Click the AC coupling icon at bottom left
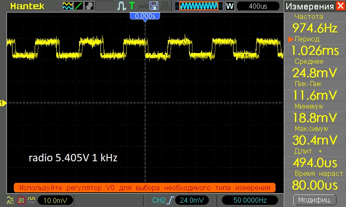Screen dimensions: 346x207 coord(10,200)
